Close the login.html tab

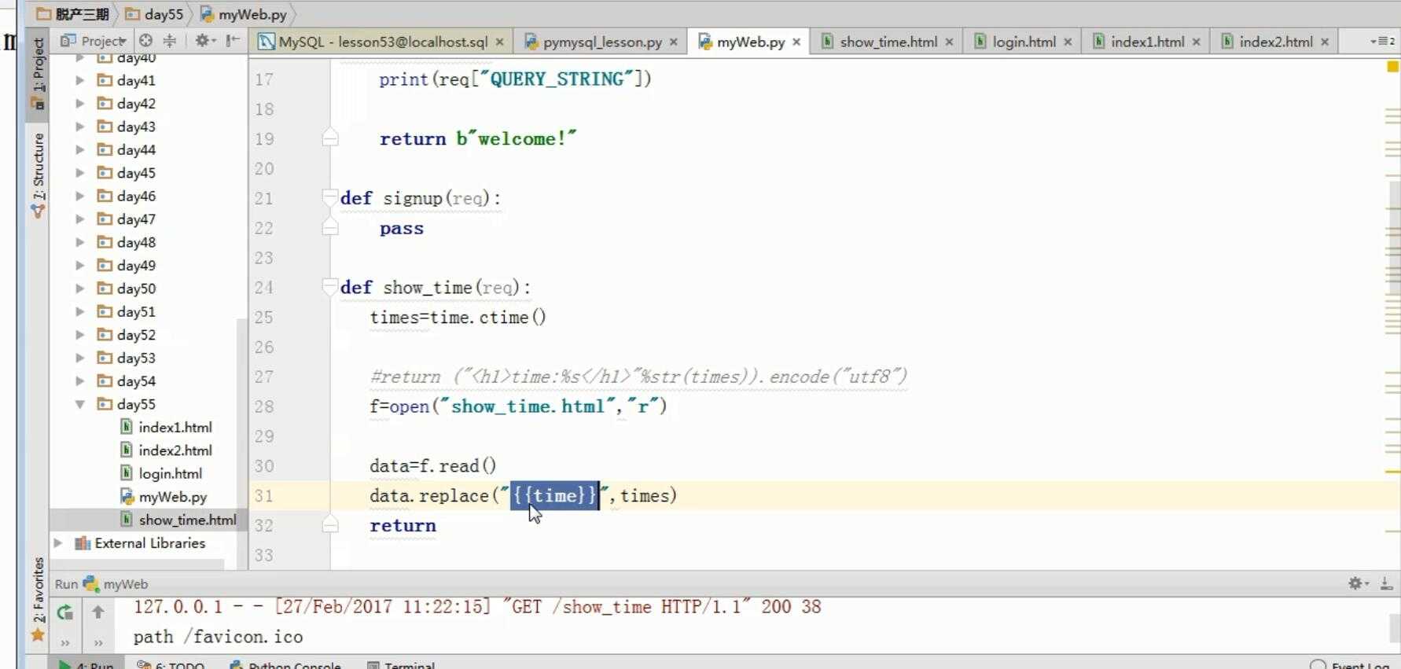[x=1068, y=42]
